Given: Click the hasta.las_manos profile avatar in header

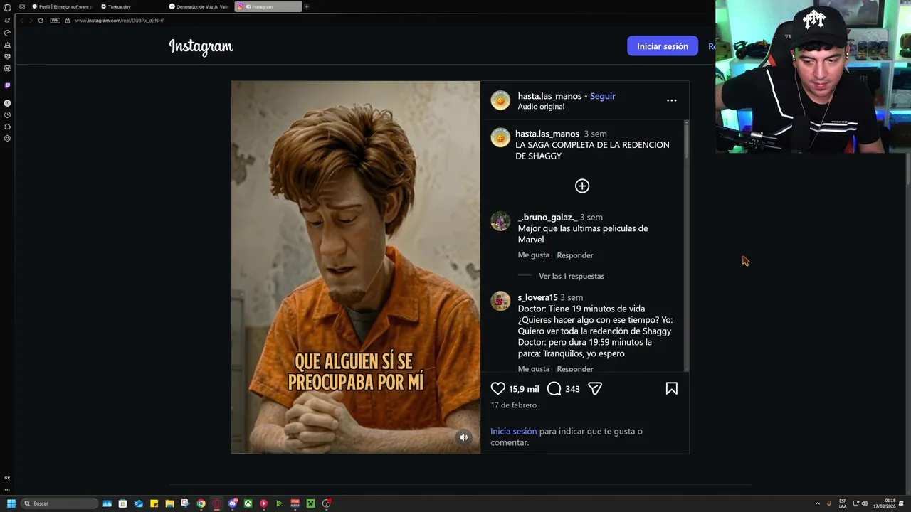Looking at the screenshot, I should 500,101.
